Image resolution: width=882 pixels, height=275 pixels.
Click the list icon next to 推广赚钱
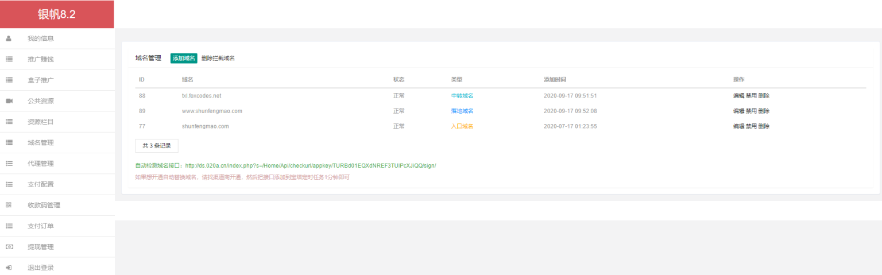(9, 59)
